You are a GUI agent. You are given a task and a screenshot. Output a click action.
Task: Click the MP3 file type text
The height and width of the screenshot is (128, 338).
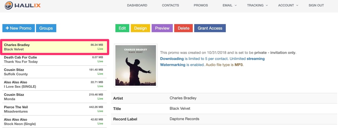click(239, 65)
